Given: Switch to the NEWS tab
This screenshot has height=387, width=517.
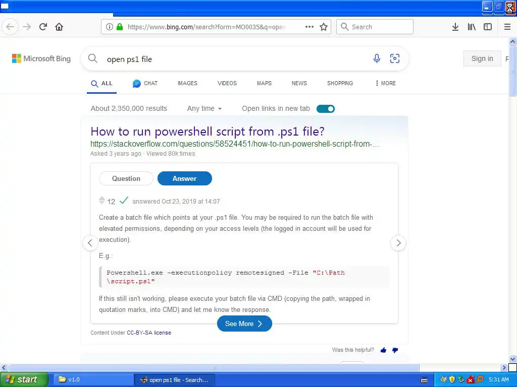Looking at the screenshot, I should click(299, 83).
